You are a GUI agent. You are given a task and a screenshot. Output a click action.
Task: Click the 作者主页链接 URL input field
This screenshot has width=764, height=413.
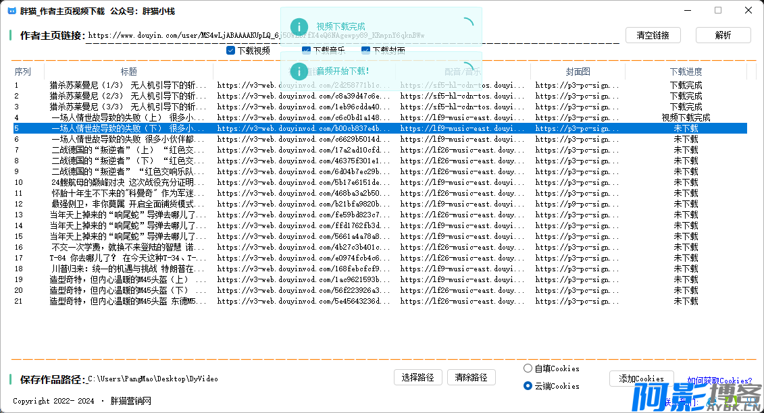353,36
